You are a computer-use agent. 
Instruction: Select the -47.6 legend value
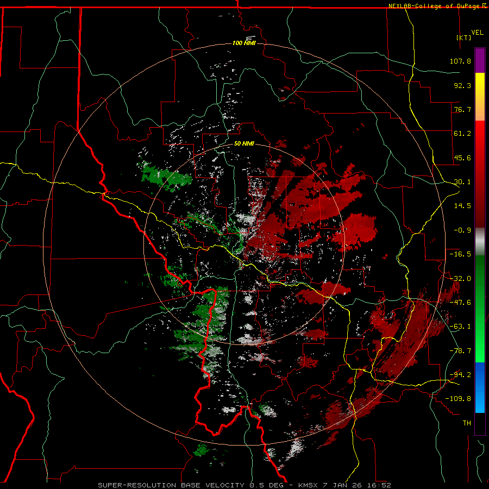pos(460,303)
